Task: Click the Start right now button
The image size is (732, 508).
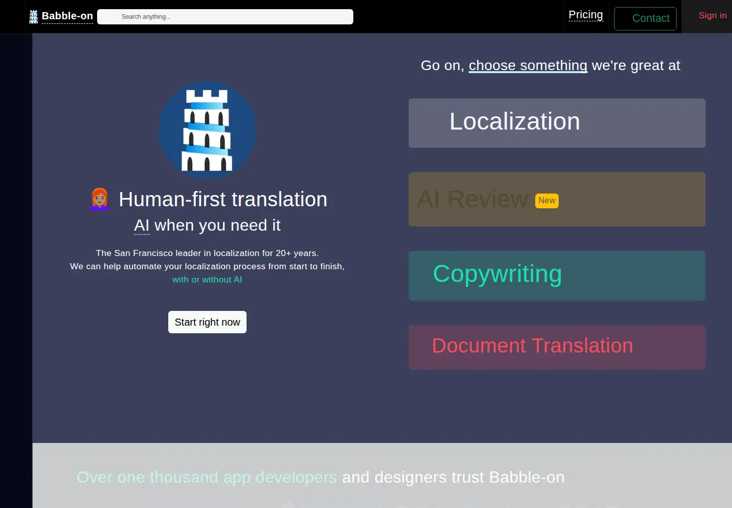Action: (x=207, y=322)
